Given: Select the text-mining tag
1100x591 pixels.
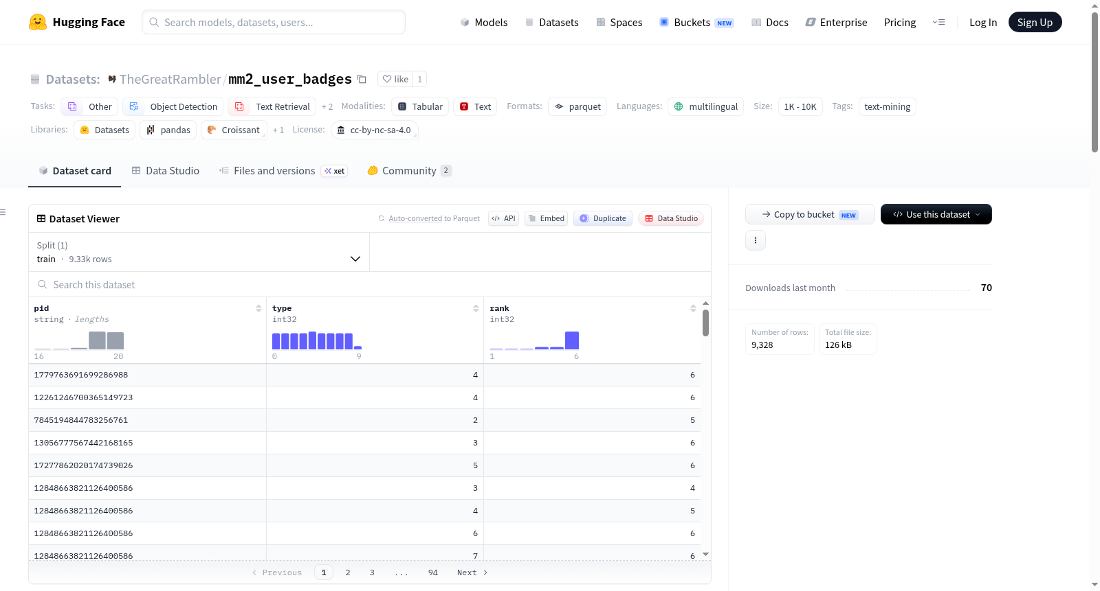Looking at the screenshot, I should (887, 106).
